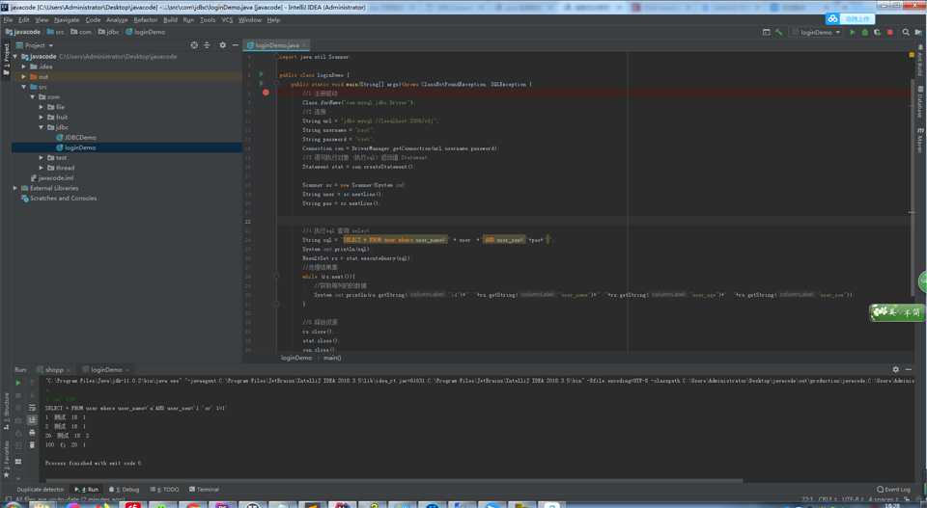Collapse the jdbc package arrow
Image resolution: width=927 pixels, height=508 pixels.
point(42,127)
